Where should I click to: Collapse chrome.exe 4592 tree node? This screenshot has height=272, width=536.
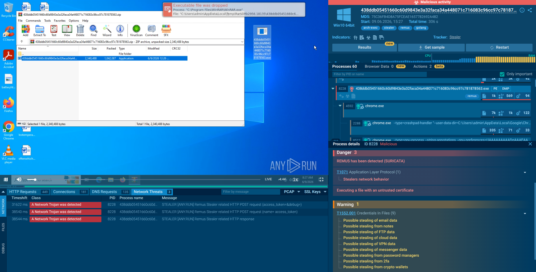(x=340, y=106)
